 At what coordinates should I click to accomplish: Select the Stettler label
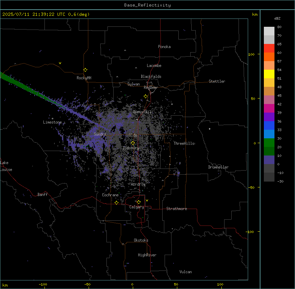coord(217,81)
